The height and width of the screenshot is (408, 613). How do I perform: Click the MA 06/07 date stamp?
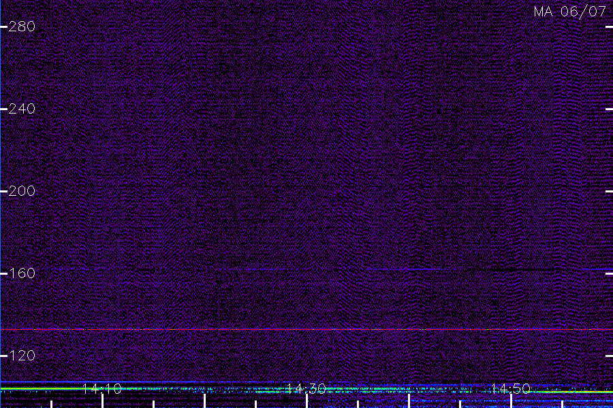click(x=570, y=12)
